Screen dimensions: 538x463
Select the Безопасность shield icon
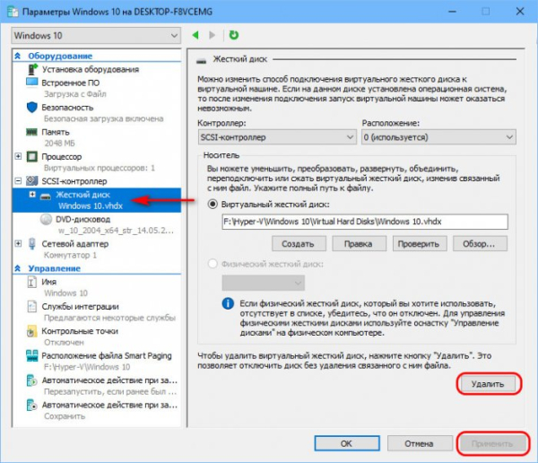coord(33,107)
